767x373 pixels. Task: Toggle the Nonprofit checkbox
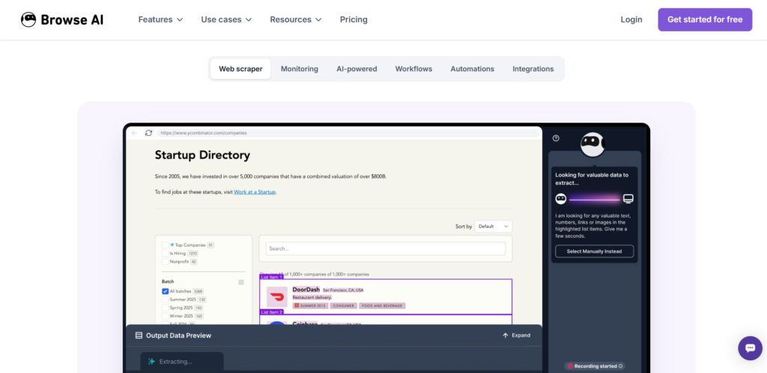[166, 262]
